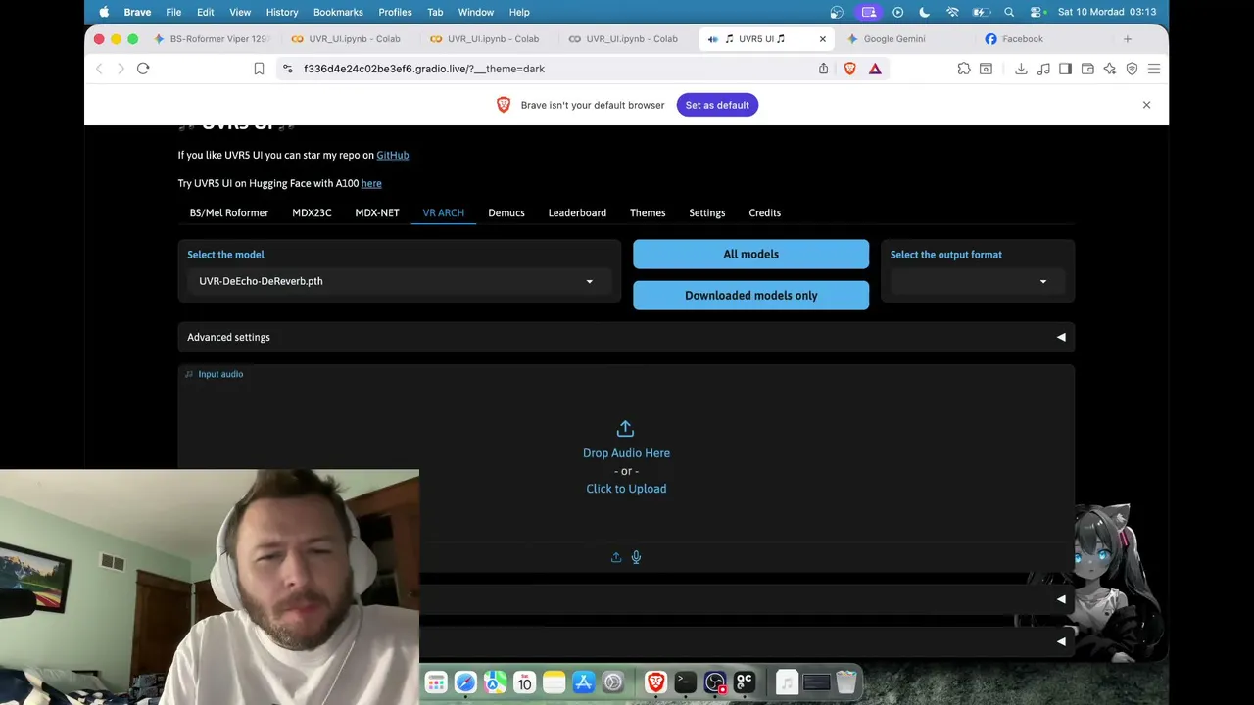Open Brave Shields lion icon
Viewport: 1254px width, 705px height.
tap(849, 69)
